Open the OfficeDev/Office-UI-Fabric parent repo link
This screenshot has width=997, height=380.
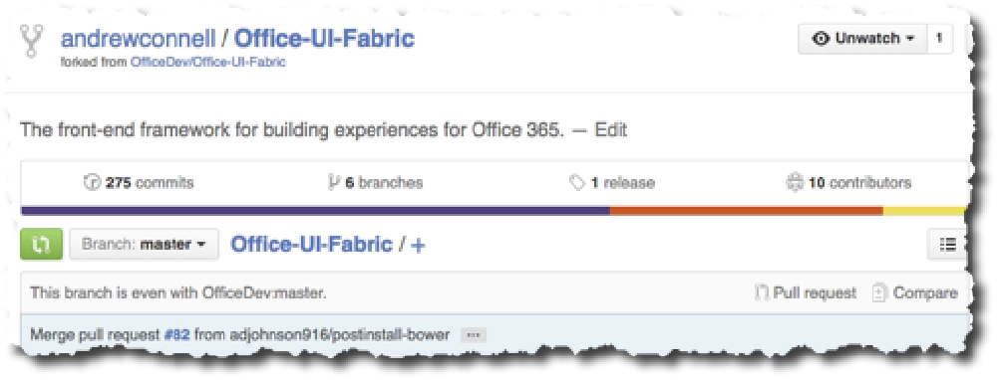point(208,62)
